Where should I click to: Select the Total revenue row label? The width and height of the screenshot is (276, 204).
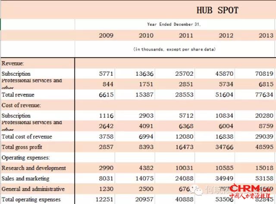[x=18, y=95]
